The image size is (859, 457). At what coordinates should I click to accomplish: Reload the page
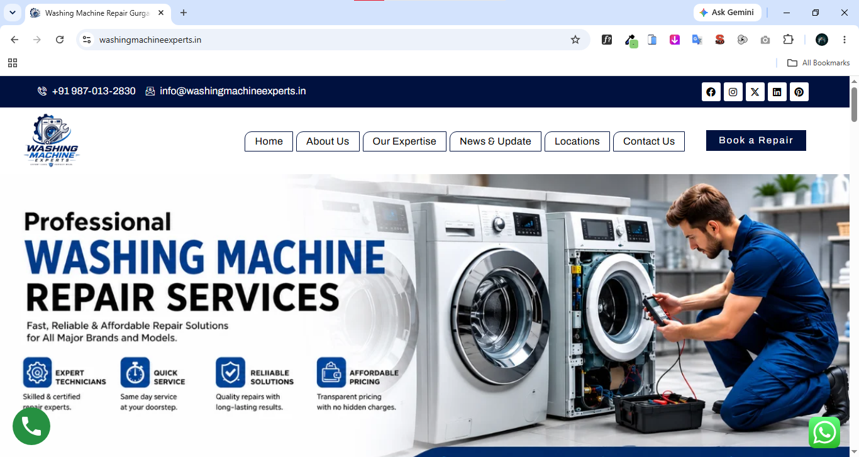click(60, 40)
